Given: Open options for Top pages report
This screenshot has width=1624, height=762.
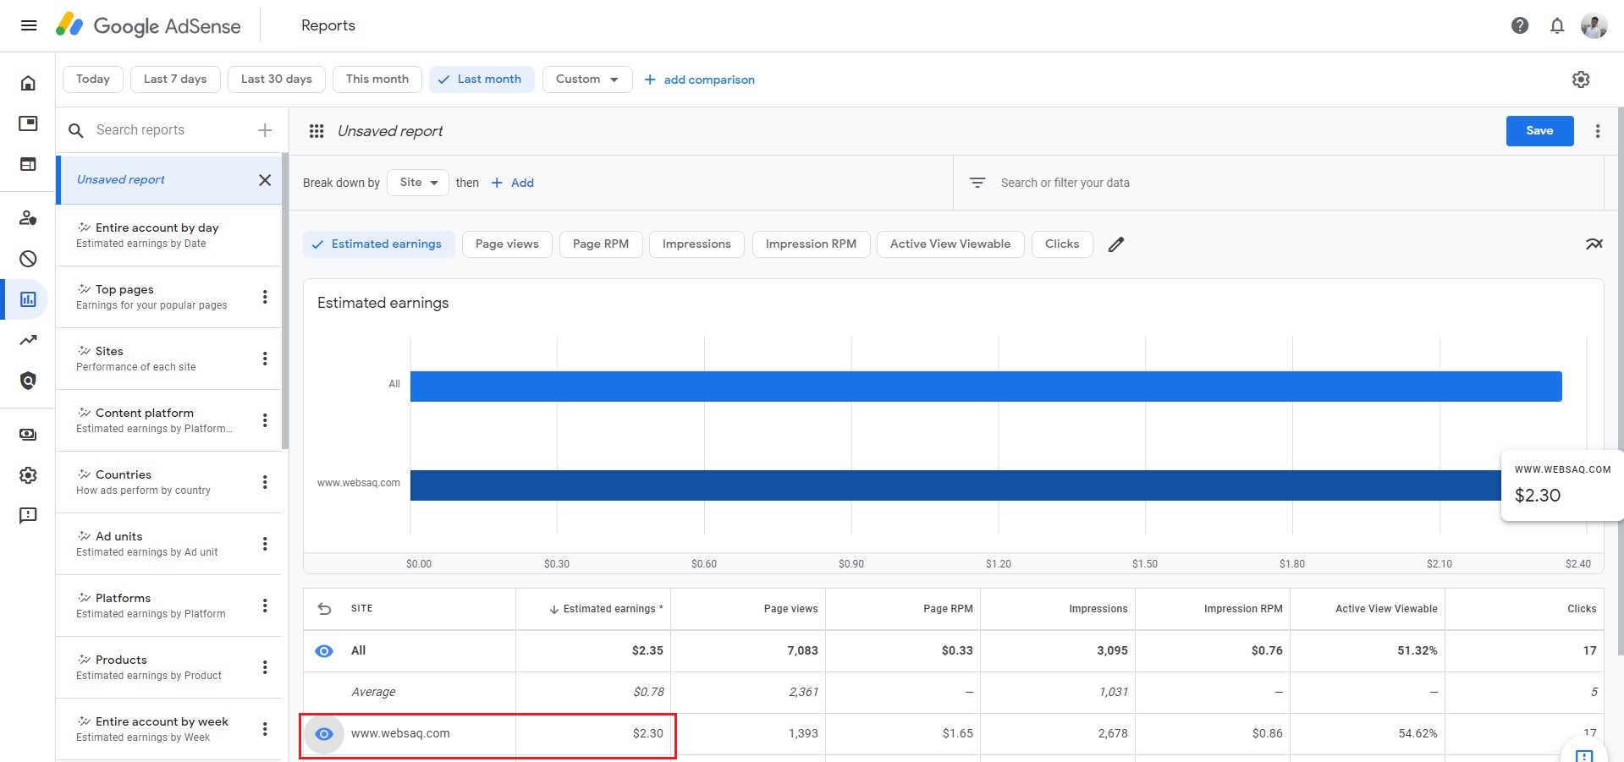Looking at the screenshot, I should pos(265,297).
